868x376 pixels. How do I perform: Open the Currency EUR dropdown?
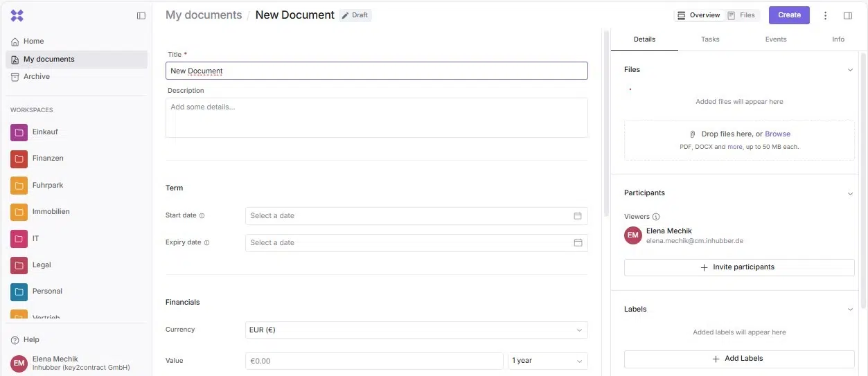pyautogui.click(x=416, y=330)
